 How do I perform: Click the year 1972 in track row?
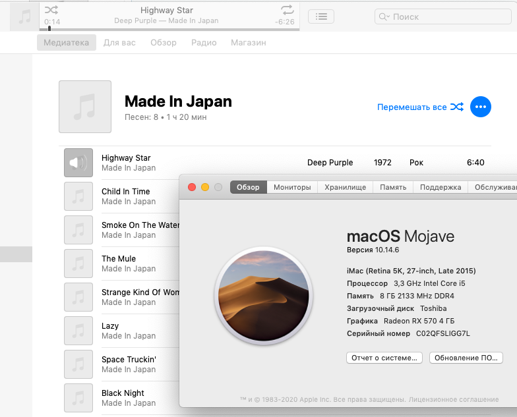(382, 162)
